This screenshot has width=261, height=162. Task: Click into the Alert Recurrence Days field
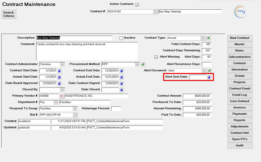pos(206,64)
